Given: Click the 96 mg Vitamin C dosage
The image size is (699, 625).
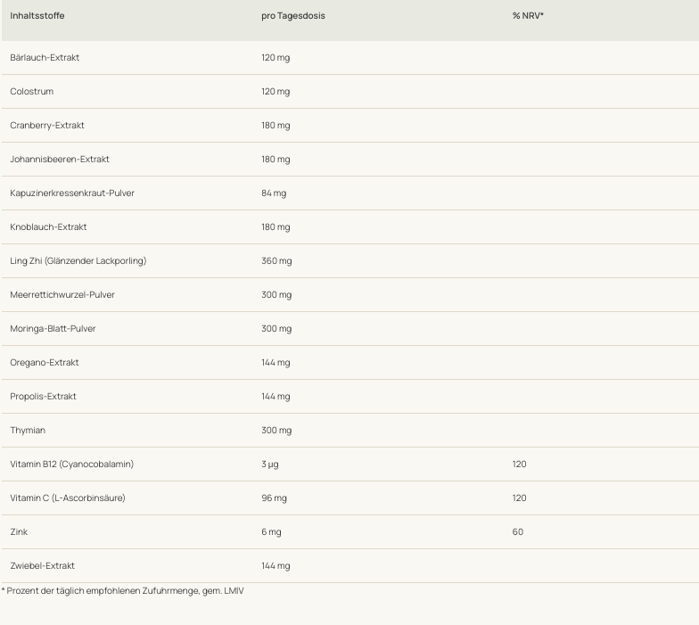Looking at the screenshot, I should (274, 498).
